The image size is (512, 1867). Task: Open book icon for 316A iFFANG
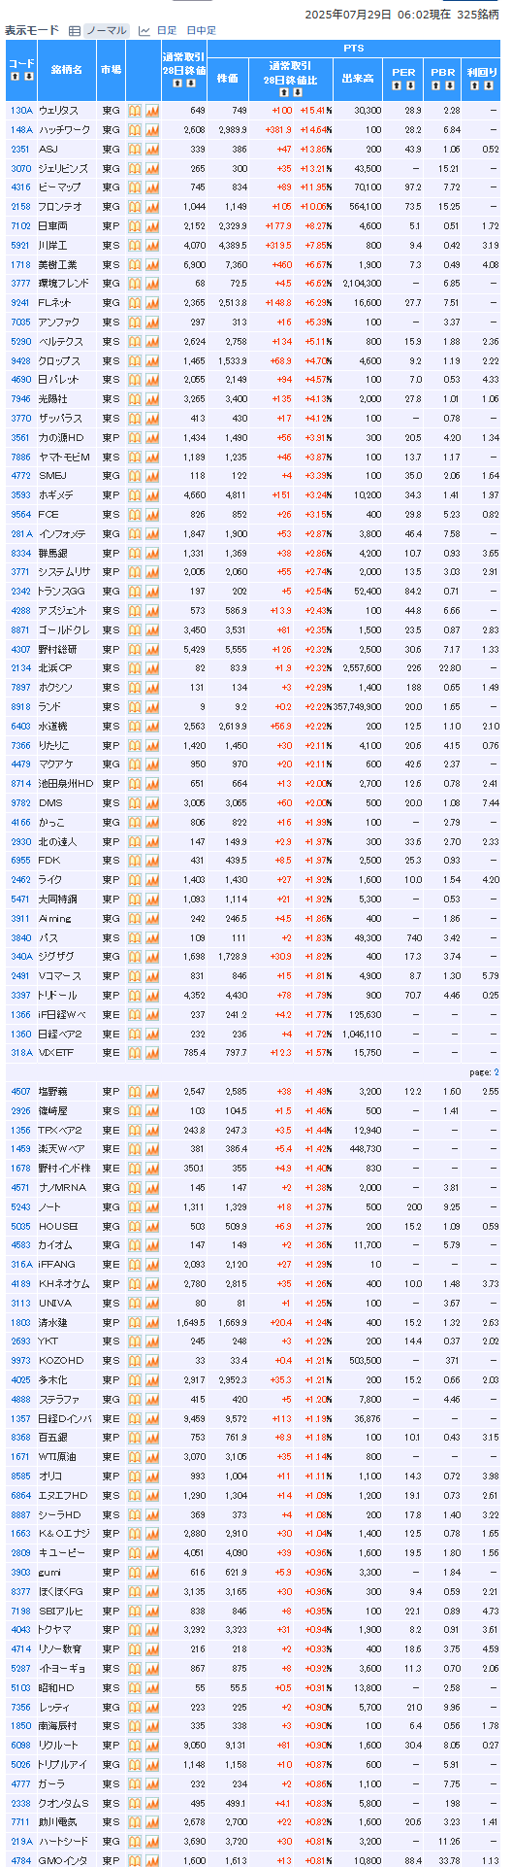click(135, 1265)
